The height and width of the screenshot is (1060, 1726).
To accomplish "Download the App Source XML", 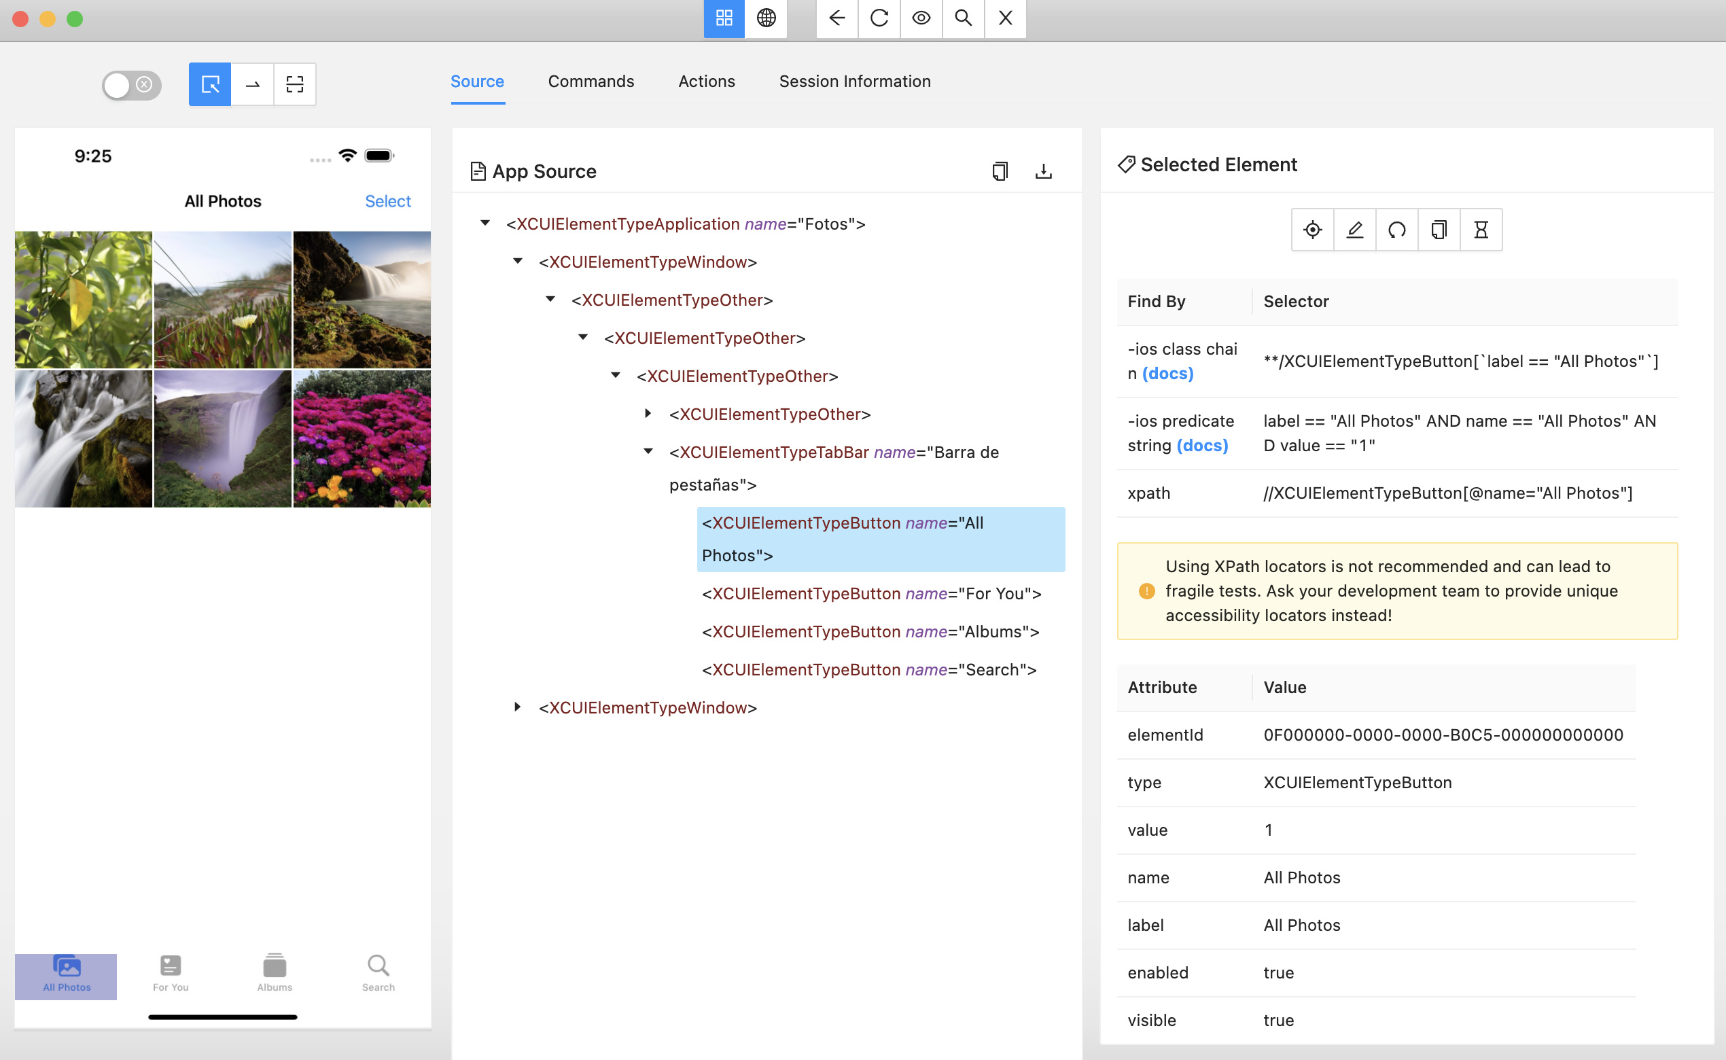I will [x=1044, y=171].
